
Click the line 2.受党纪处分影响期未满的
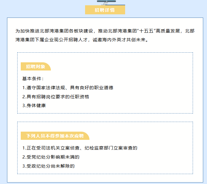coord(51,157)
